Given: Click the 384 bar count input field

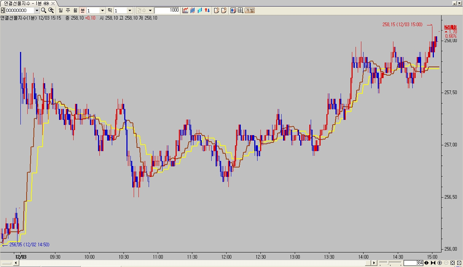Looking at the screenshot, I should [x=413, y=263].
